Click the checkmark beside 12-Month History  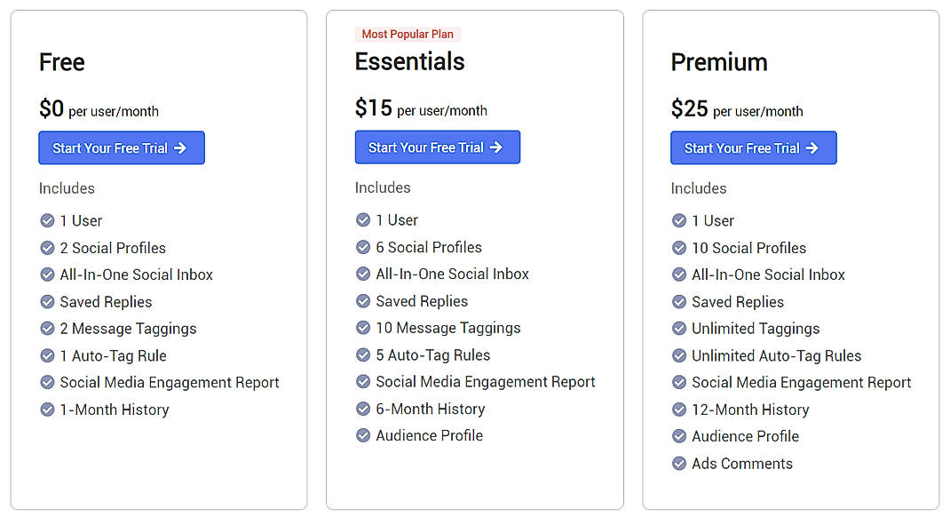(679, 410)
